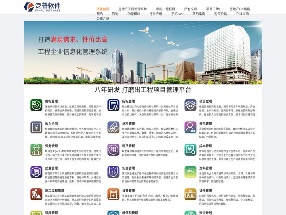Click the 质量管理 purple 质 icon
Viewport: 286px width, 215px height.
36,172
